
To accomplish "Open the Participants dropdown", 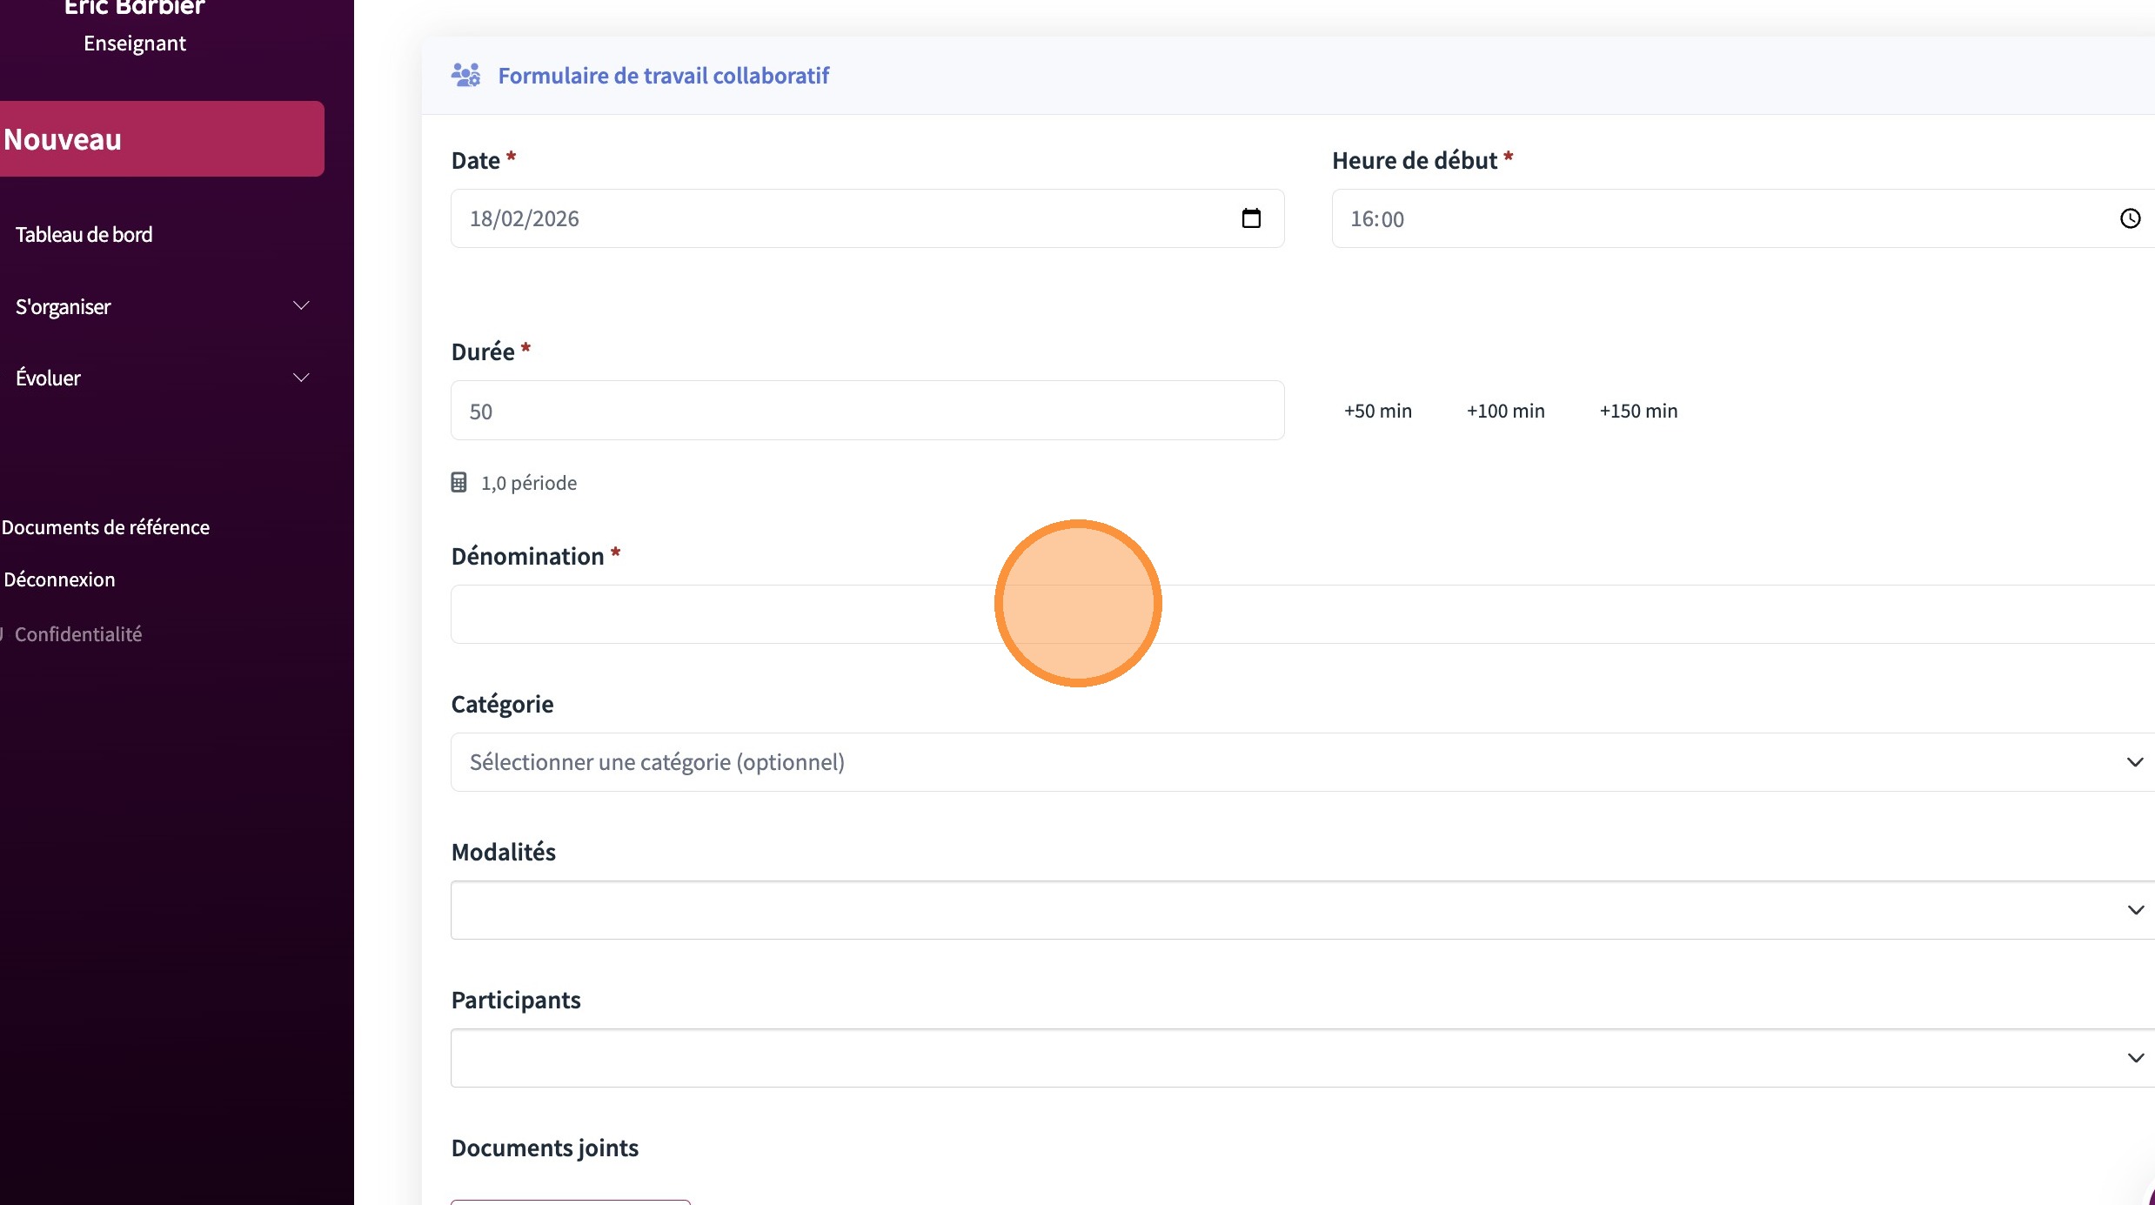I will pyautogui.click(x=1301, y=1058).
